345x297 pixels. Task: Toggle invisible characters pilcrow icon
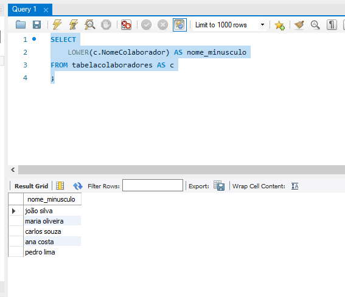(332, 25)
